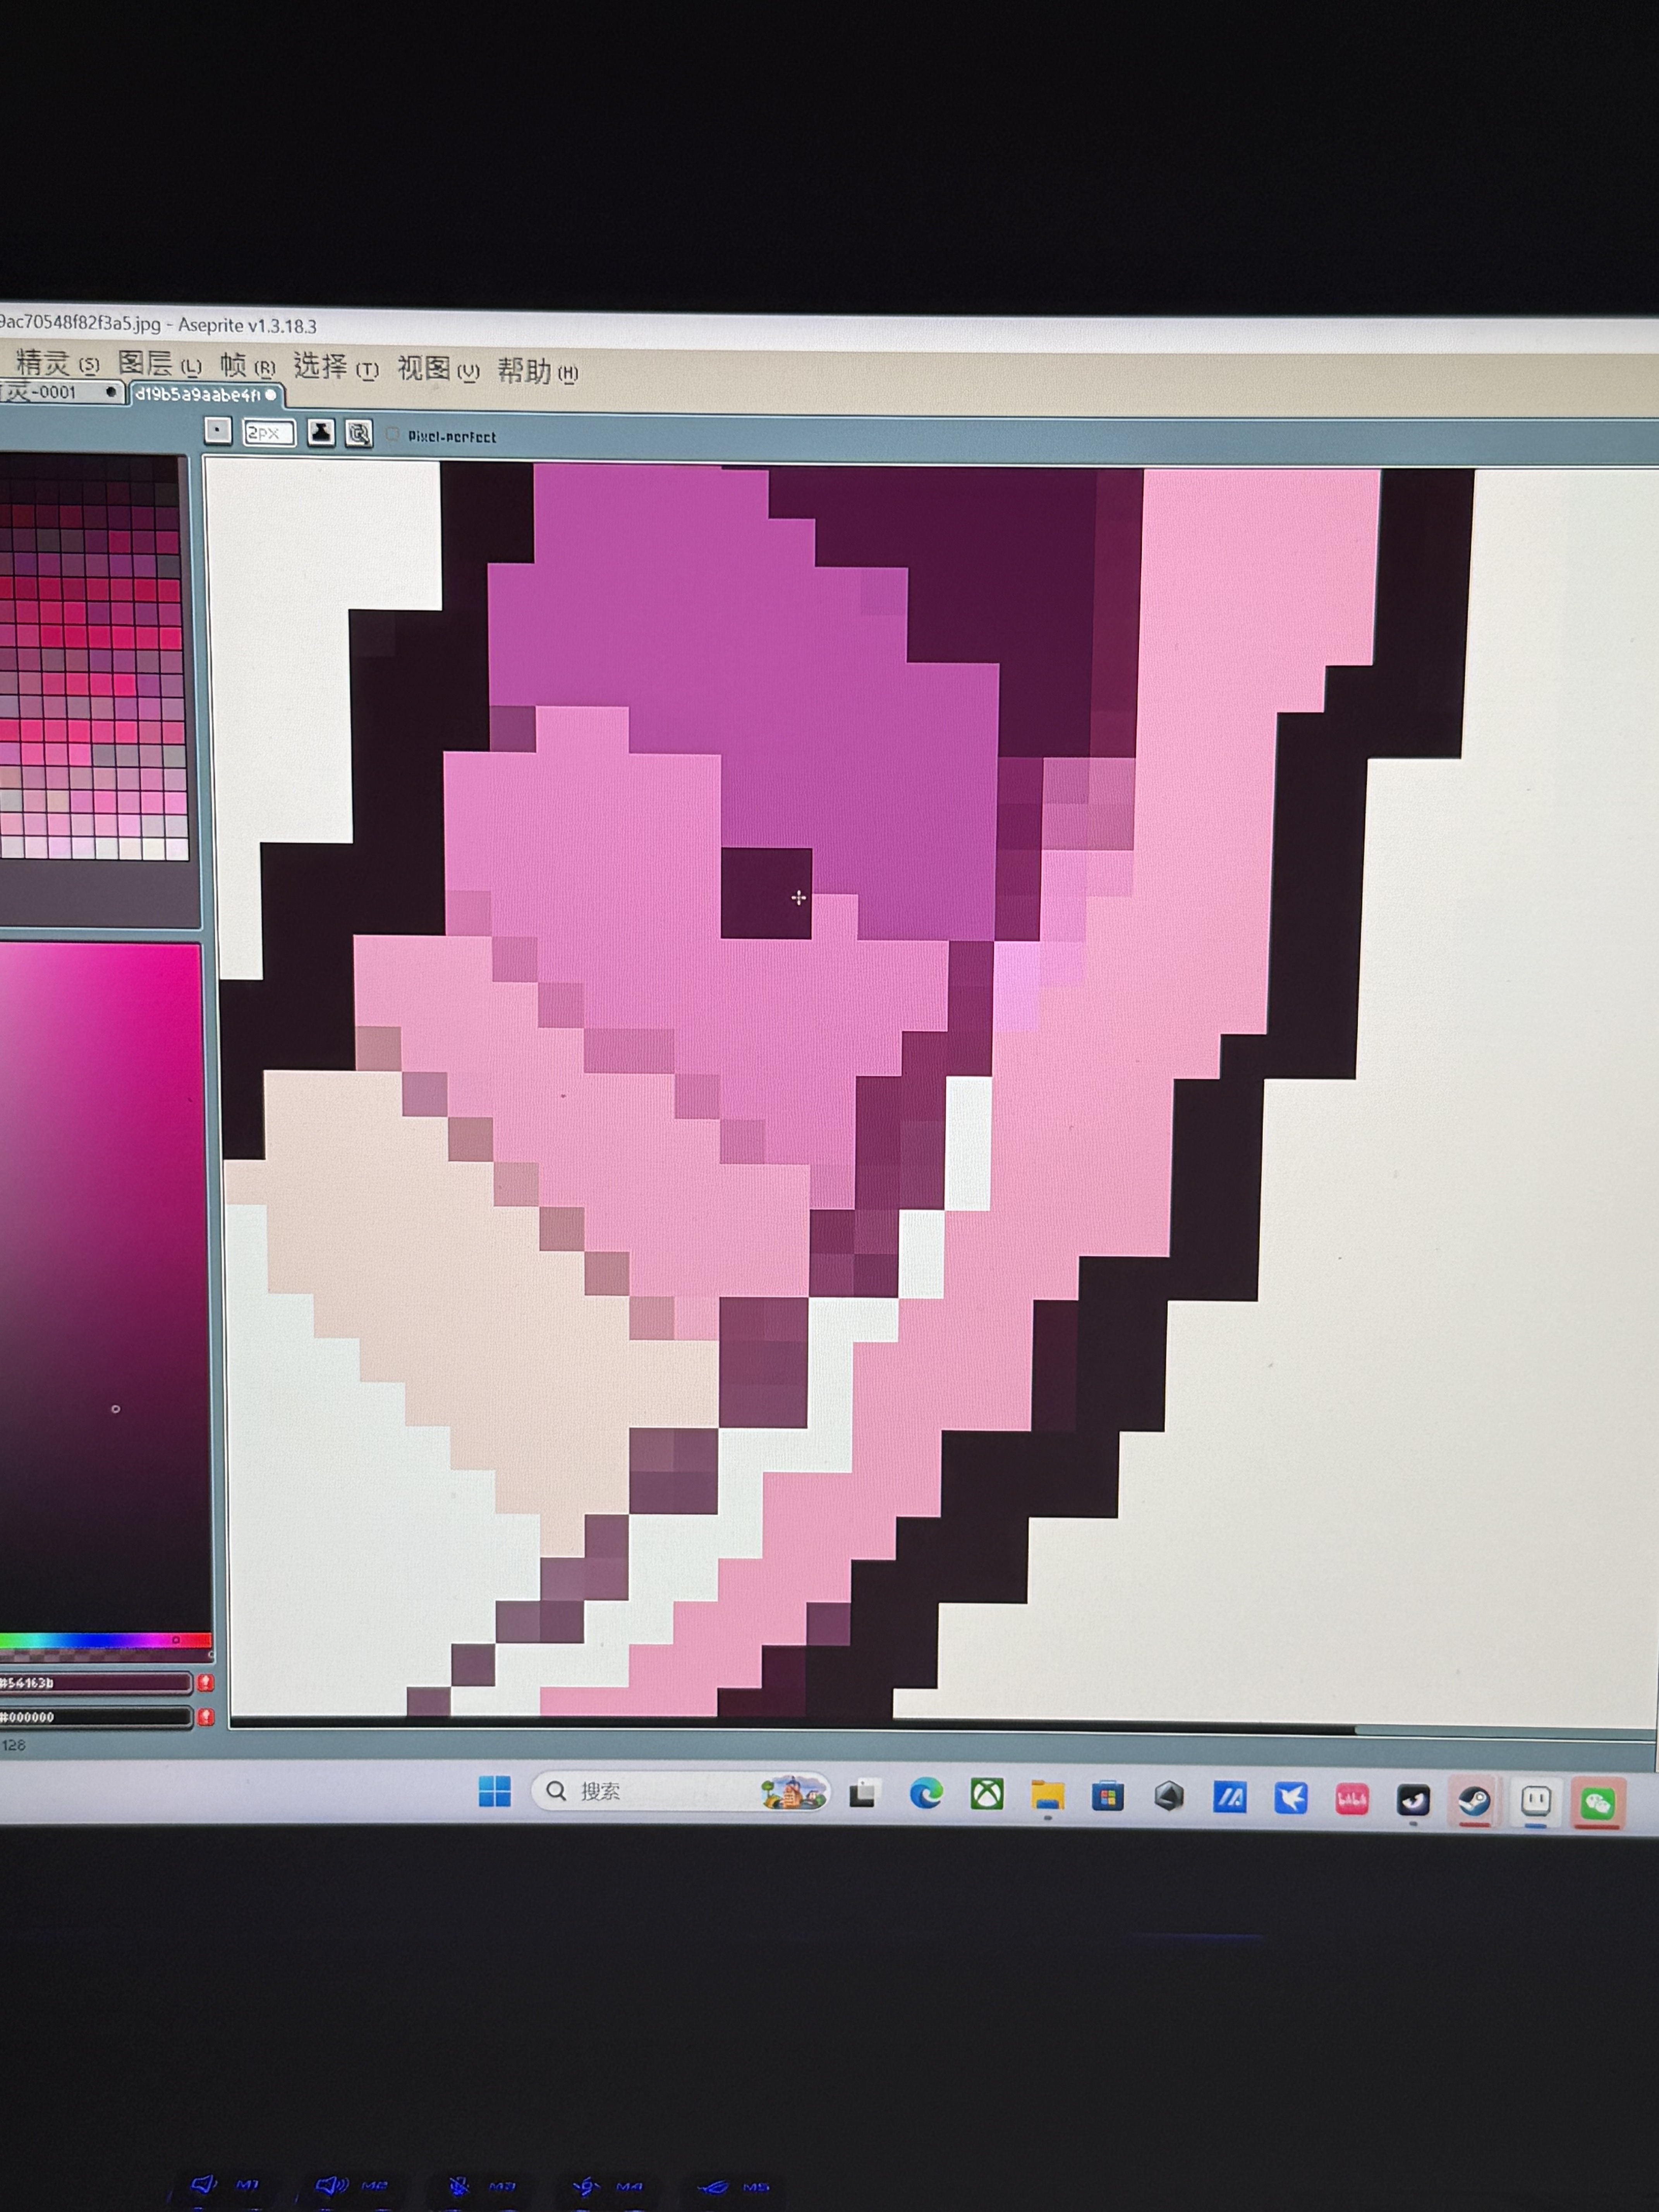Open the pink bilibili app on the taskbar
The image size is (1659, 2212).
1352,1800
